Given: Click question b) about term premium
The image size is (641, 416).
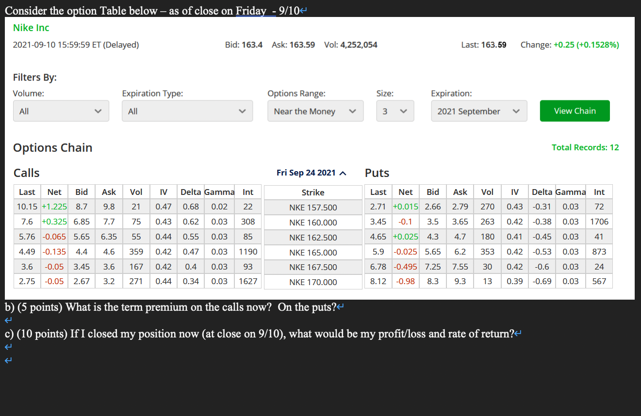Looking at the screenshot, I should coord(170,307).
